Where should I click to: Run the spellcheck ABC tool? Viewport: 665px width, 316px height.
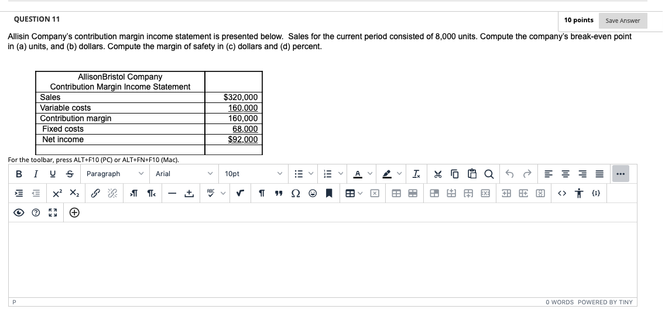[211, 194]
